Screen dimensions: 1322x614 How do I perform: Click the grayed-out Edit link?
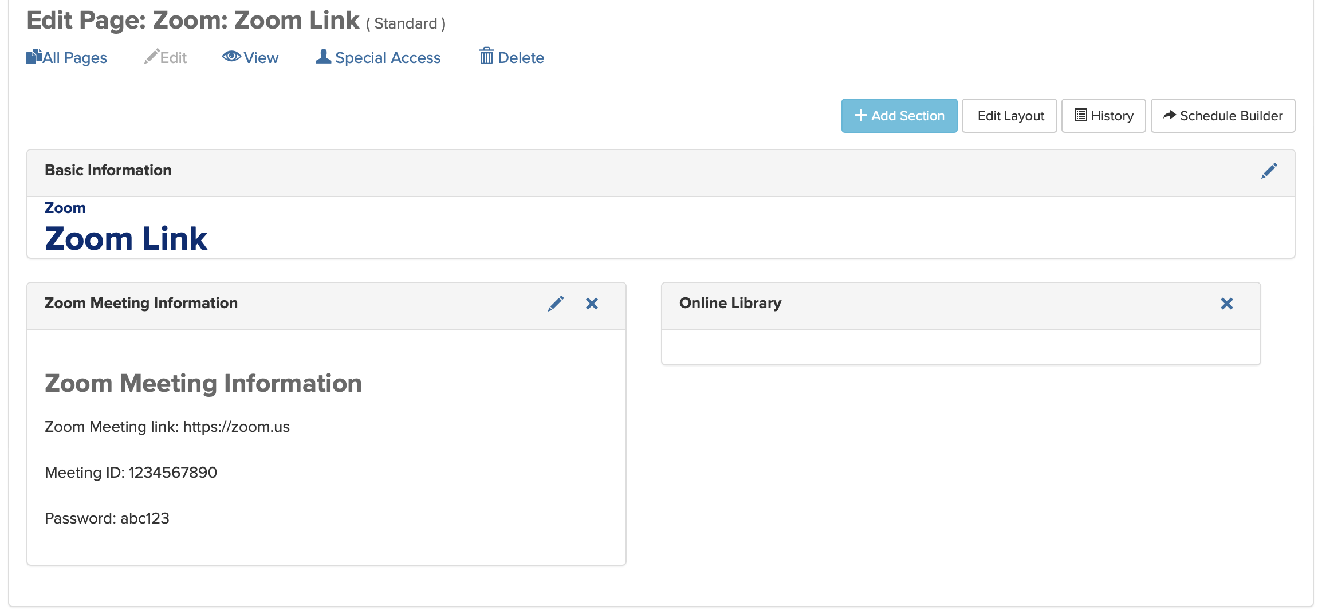click(x=166, y=57)
